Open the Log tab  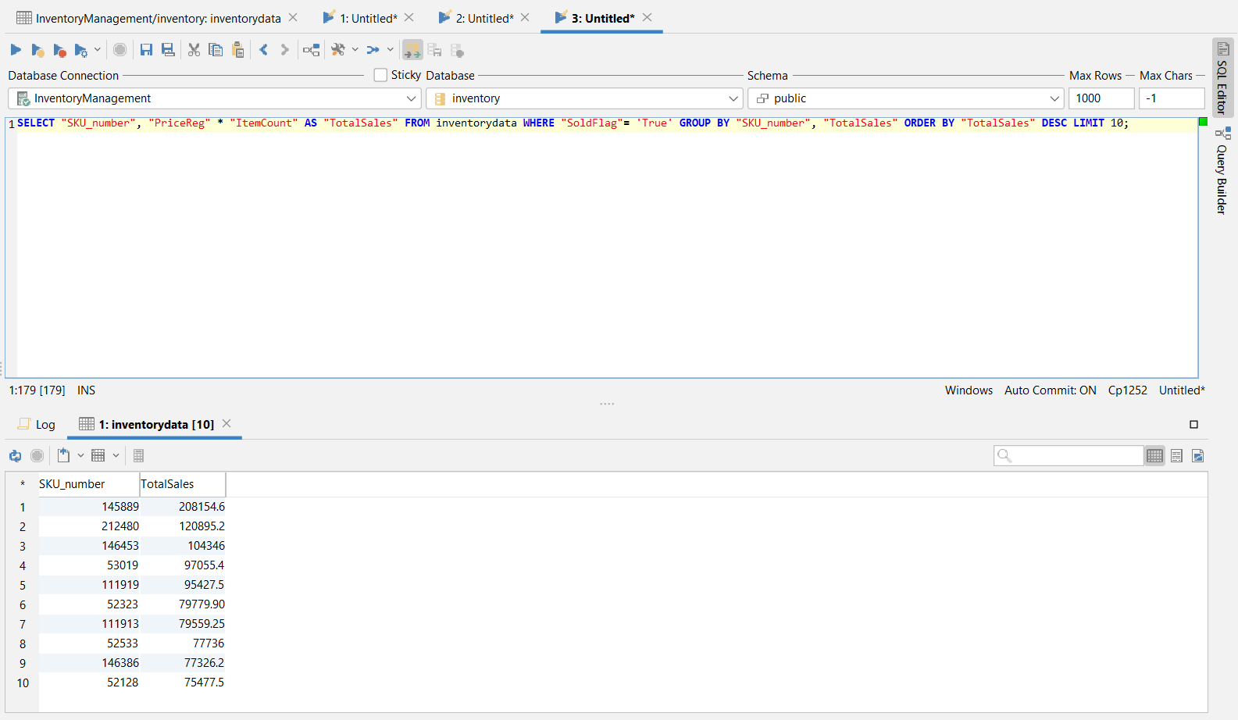click(x=37, y=424)
